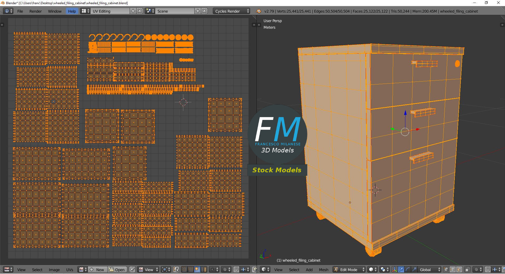The image size is (505, 274).
Task: Open 3D viewport snap element dropdown
Action: [496, 270]
